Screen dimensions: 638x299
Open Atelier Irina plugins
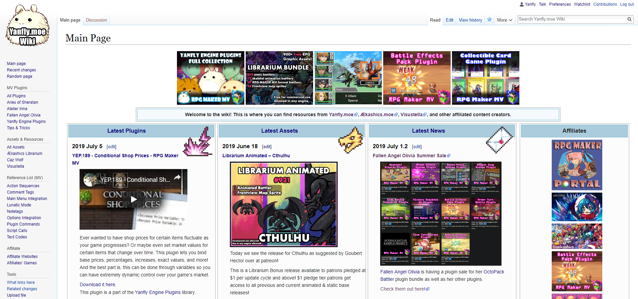tap(17, 109)
